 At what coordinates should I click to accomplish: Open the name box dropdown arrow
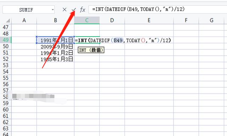click(x=53, y=10)
